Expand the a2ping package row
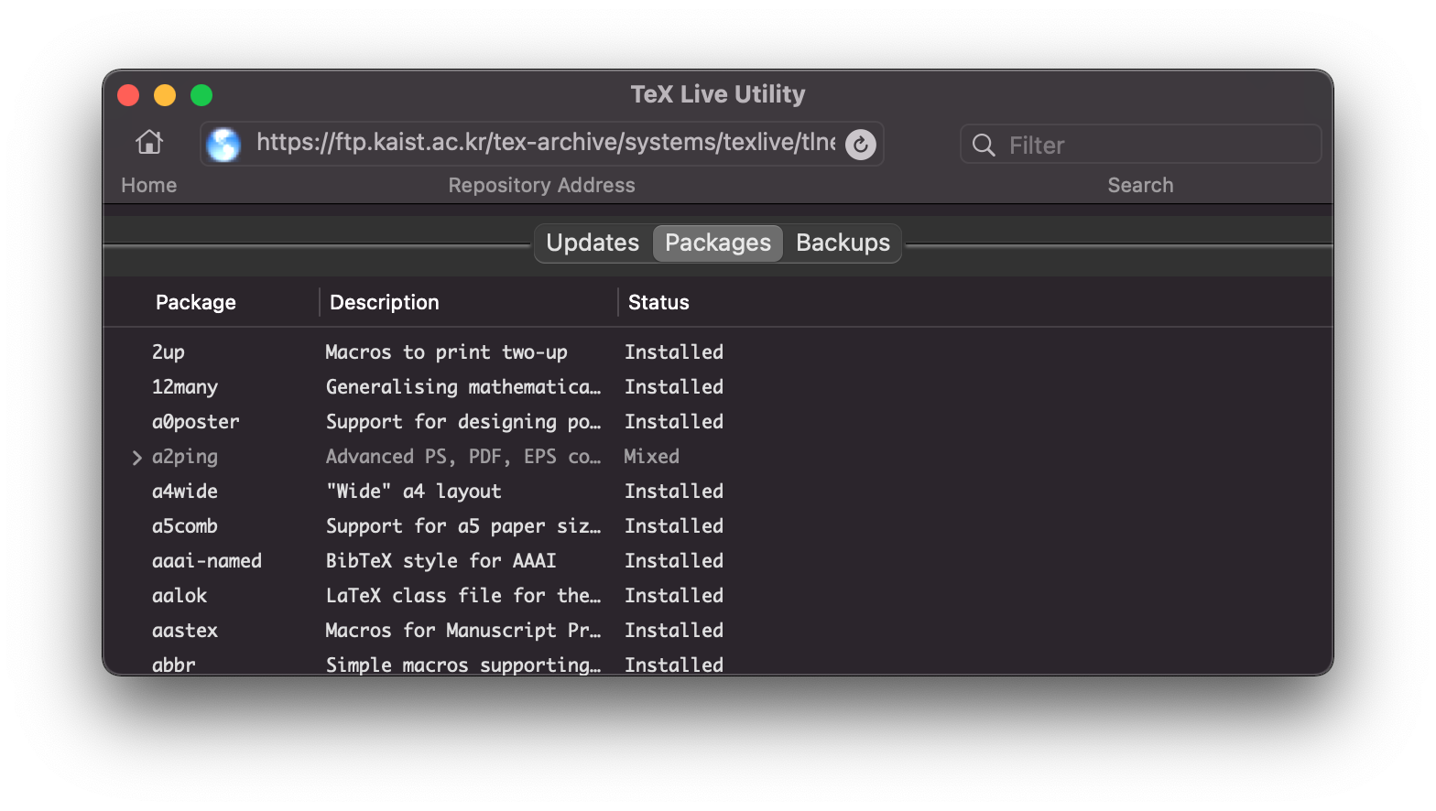 point(137,457)
